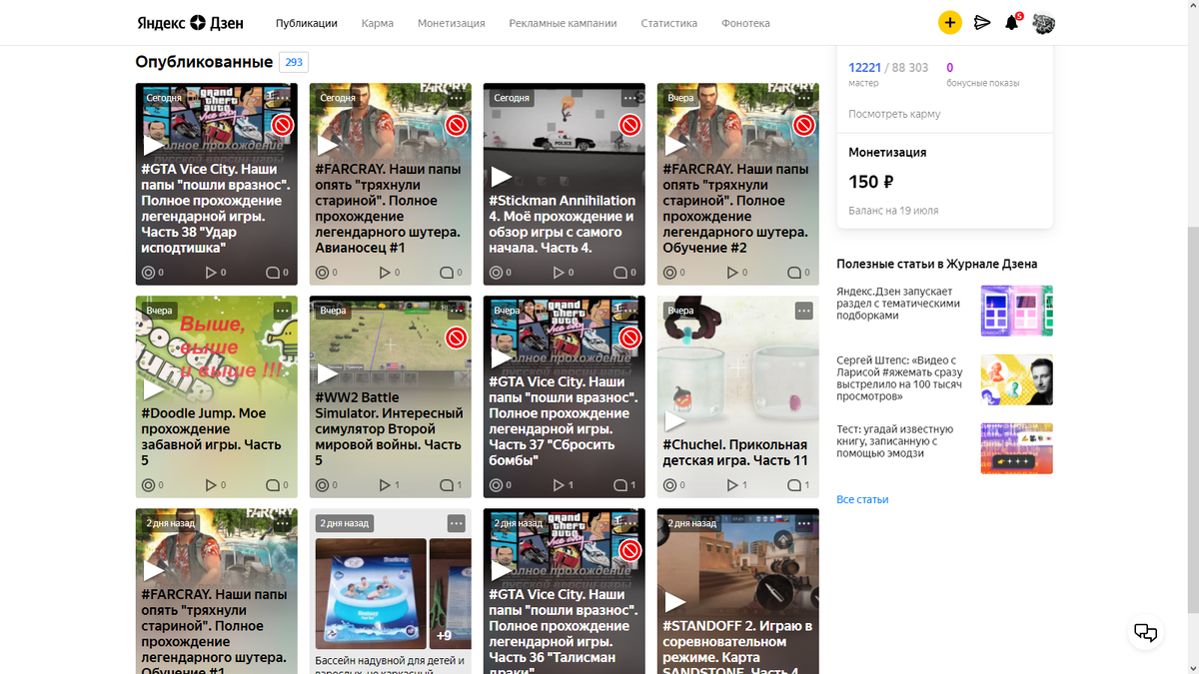The height and width of the screenshot is (674, 1199).
Task: Open the Статистика tab
Action: click(669, 23)
